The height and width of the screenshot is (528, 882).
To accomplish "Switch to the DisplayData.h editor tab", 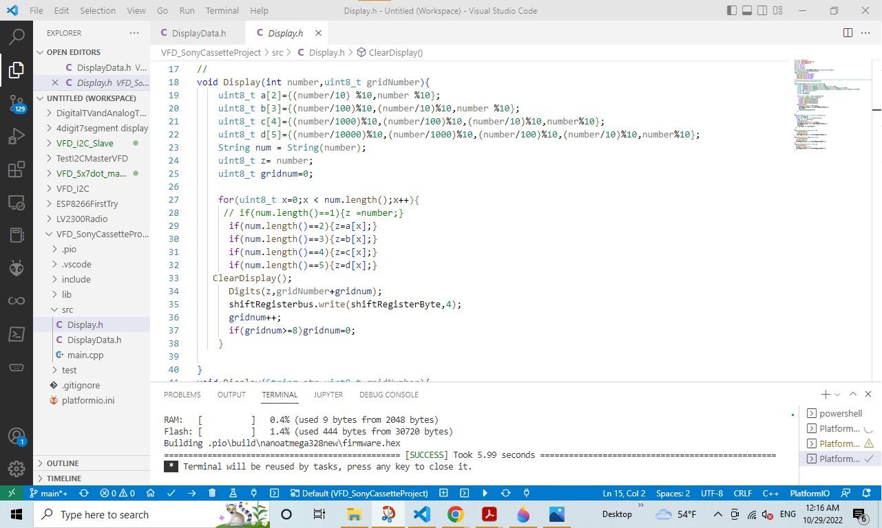I will [199, 33].
